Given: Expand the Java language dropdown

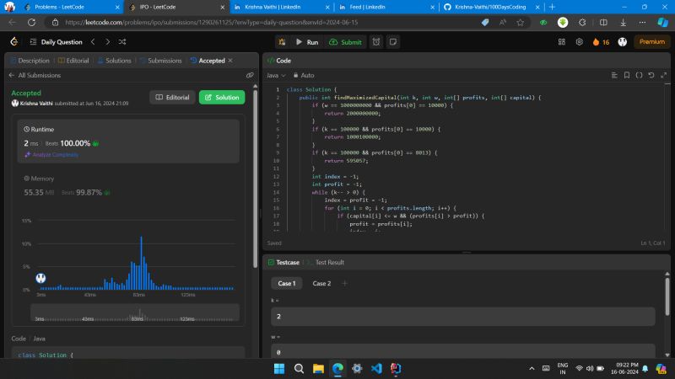Looking at the screenshot, I should pyautogui.click(x=276, y=75).
